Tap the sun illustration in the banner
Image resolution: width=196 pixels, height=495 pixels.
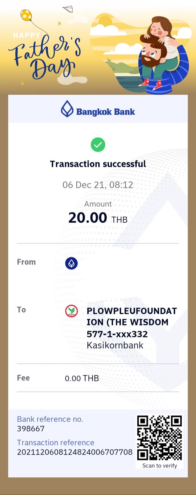pos(105,22)
